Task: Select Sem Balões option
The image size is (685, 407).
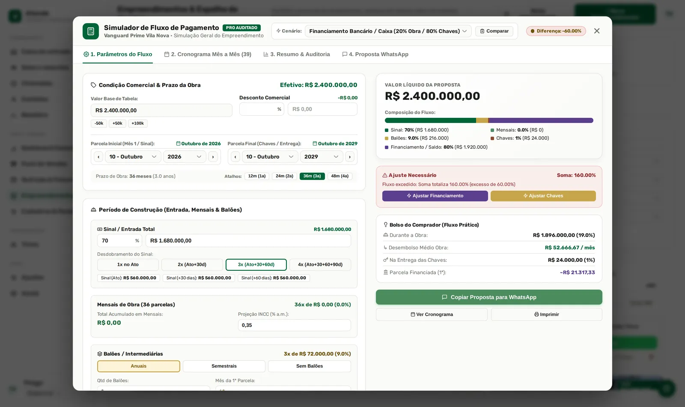Action: point(310,366)
